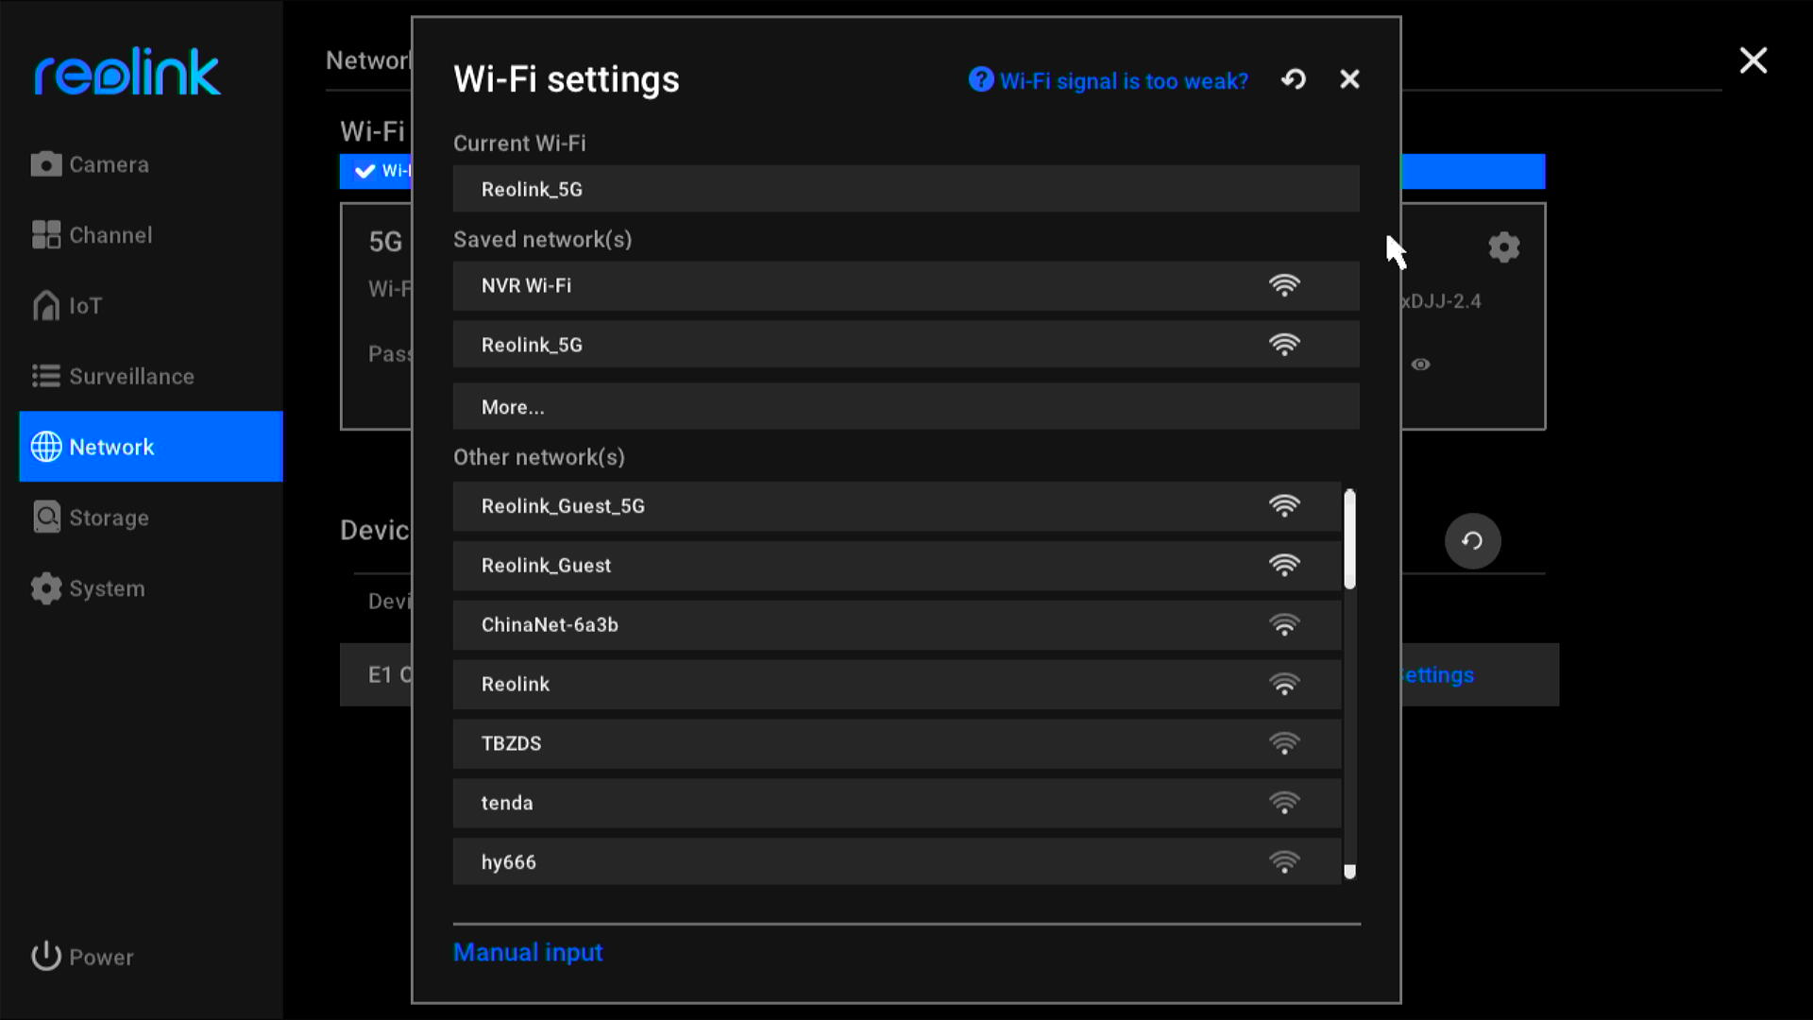
Task: Reset Wi-Fi settings with refresh icon
Action: click(1294, 79)
